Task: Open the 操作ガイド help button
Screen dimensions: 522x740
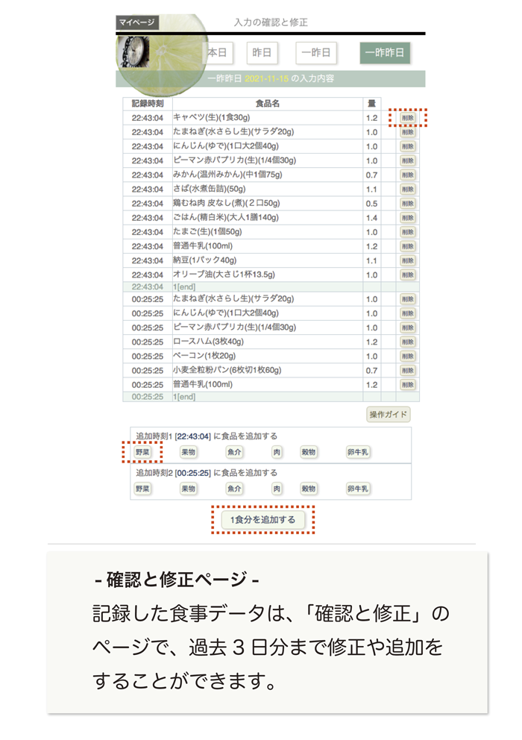Action: [389, 414]
